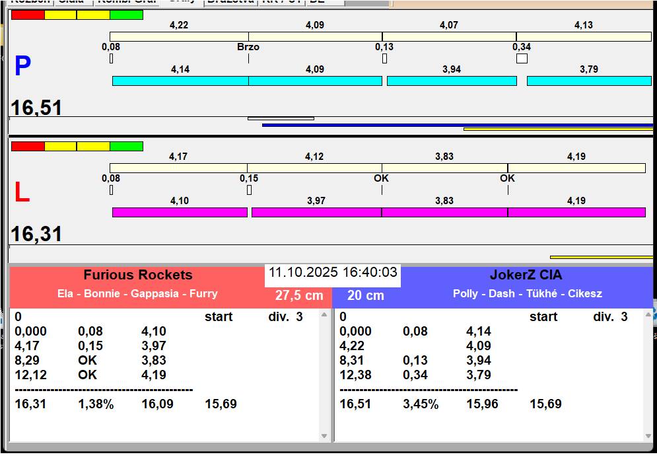Click the race timestamp 11.10.2025 16:40:03
Screen dimensions: 657x473
[x=333, y=273]
